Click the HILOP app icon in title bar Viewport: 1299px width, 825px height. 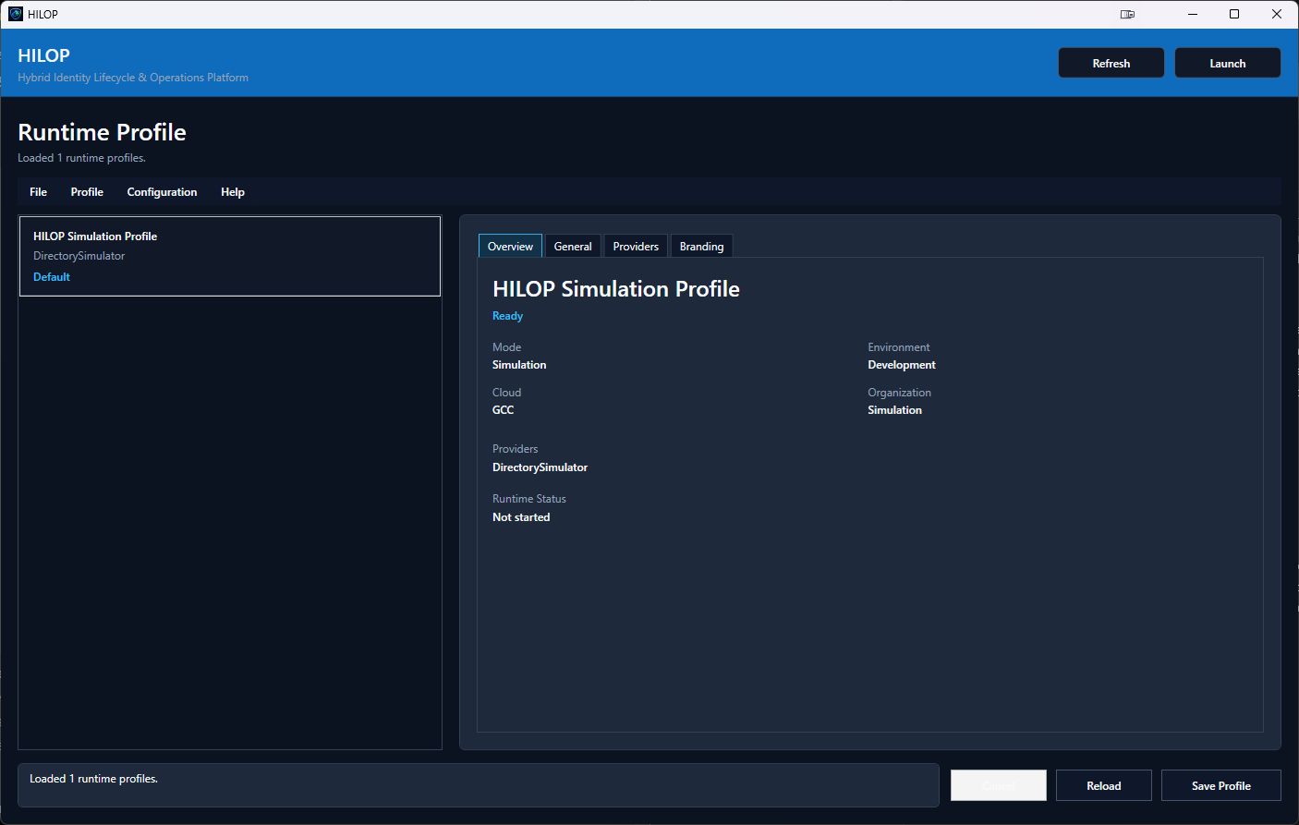(16, 14)
